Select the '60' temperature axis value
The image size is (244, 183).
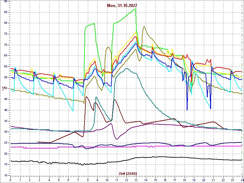(x=5, y=67)
